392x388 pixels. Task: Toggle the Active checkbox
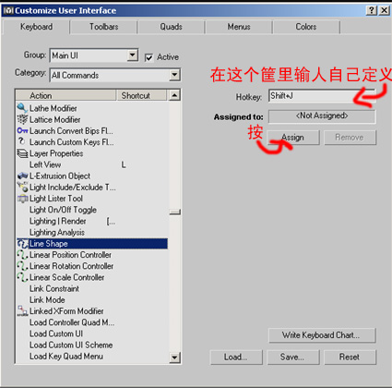click(148, 57)
